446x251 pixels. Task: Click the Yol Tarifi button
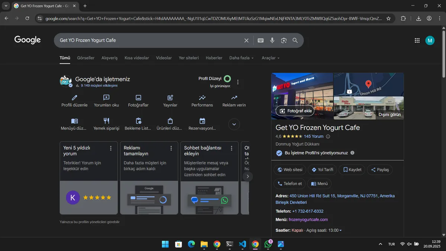[x=322, y=170]
